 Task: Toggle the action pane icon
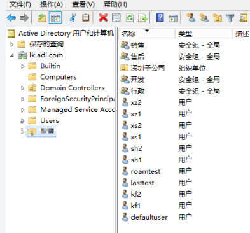pyautogui.click(x=174, y=18)
